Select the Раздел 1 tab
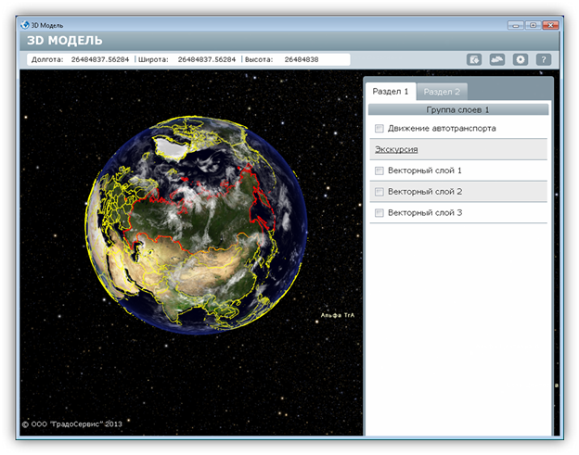The height and width of the screenshot is (455, 579). tap(391, 91)
